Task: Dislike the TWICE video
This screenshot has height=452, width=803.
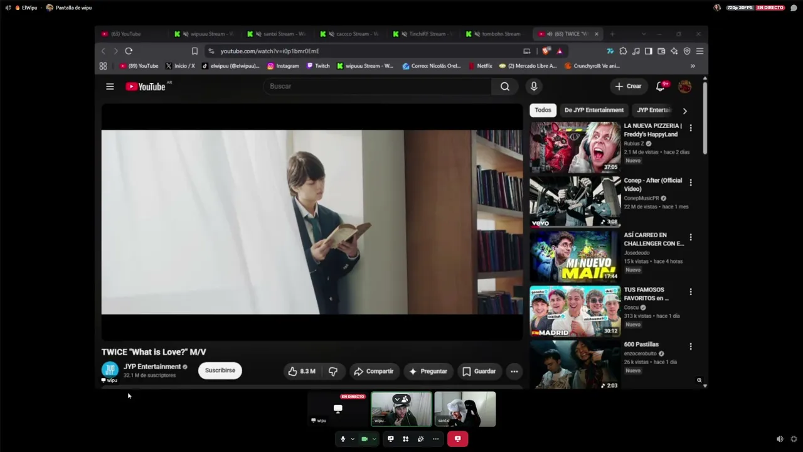Action: [x=333, y=371]
